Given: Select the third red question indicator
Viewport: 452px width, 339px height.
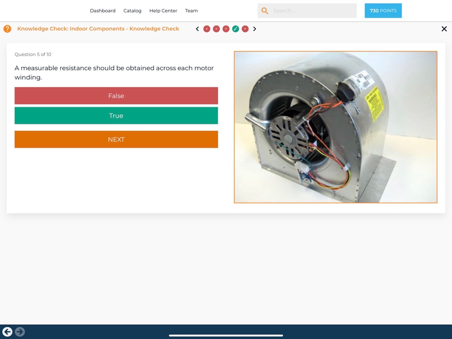Looking at the screenshot, I should coord(226,29).
